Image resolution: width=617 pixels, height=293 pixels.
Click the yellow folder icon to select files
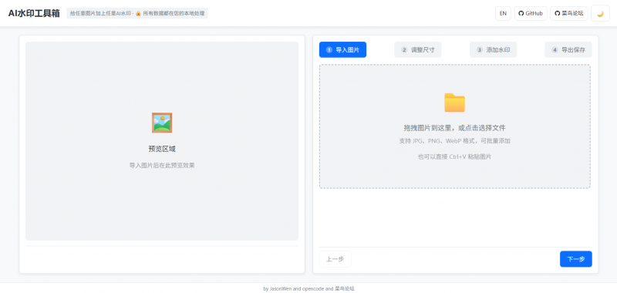click(454, 103)
